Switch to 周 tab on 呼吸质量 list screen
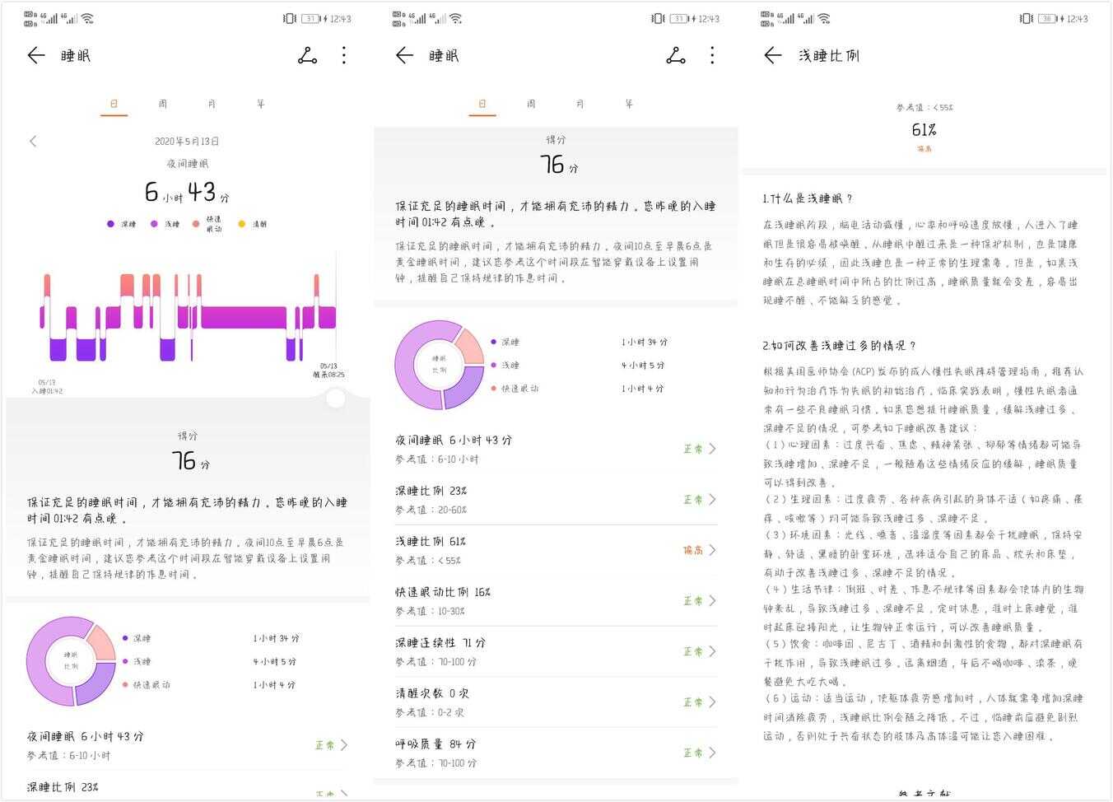The width and height of the screenshot is (1113, 802). (531, 104)
